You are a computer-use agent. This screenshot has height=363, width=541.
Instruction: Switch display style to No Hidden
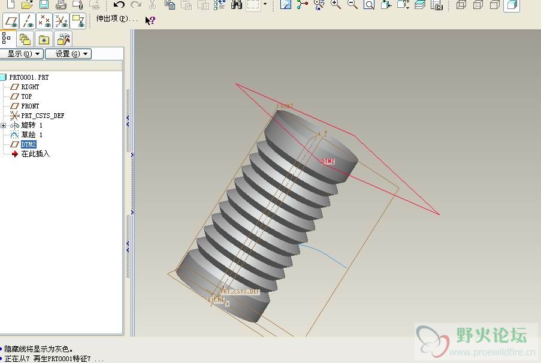click(x=495, y=4)
